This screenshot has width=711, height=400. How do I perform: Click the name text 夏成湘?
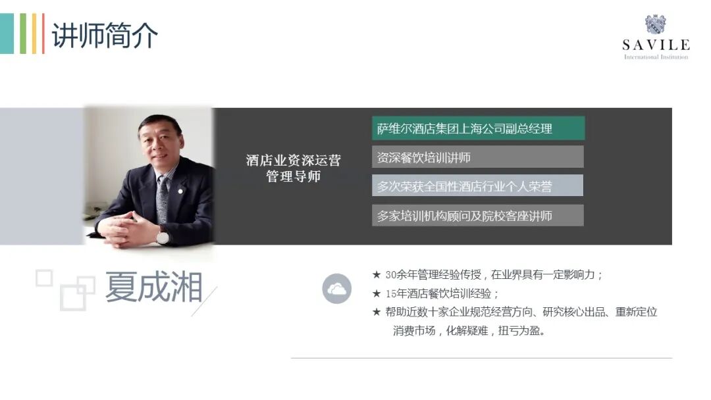click(x=153, y=287)
